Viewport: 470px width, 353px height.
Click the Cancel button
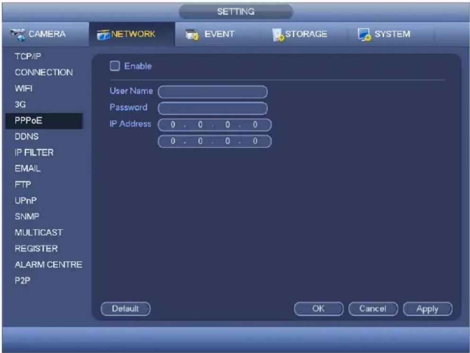(373, 309)
